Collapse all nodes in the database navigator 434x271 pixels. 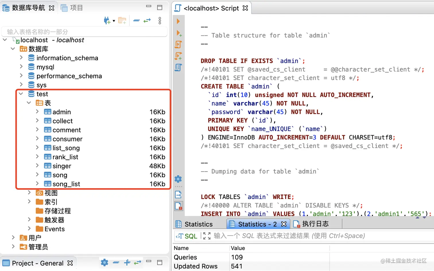(x=137, y=21)
